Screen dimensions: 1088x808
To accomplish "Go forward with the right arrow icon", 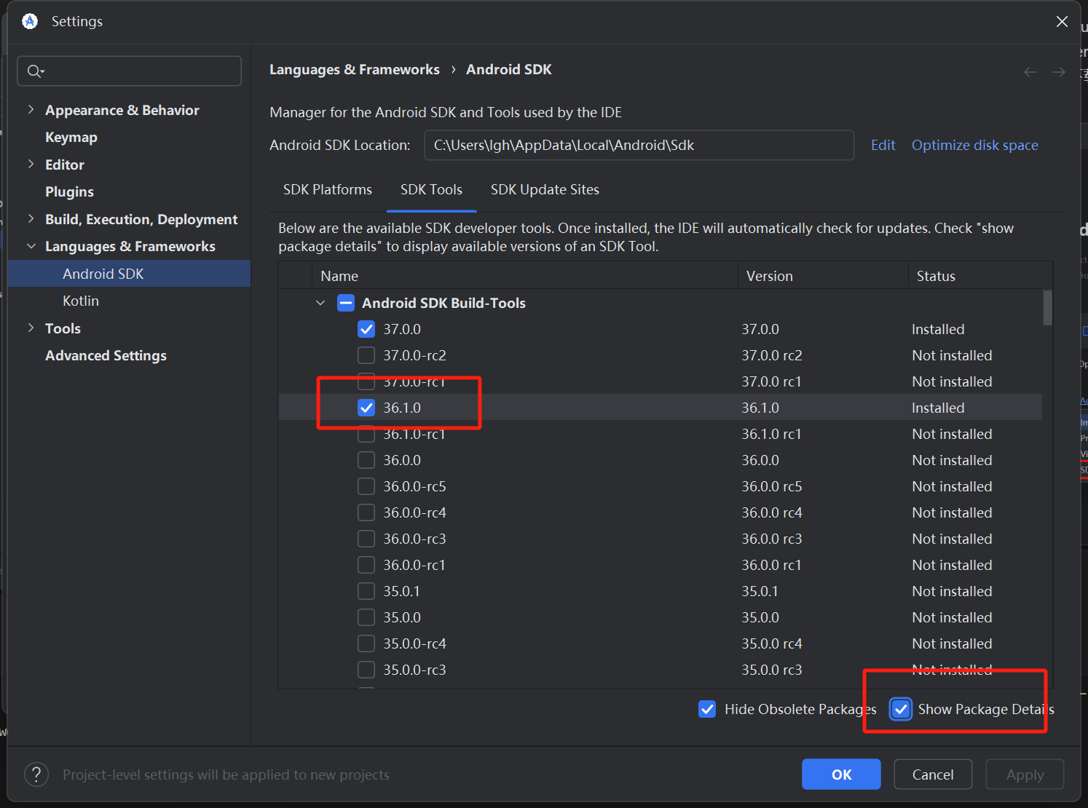I will pos(1059,71).
